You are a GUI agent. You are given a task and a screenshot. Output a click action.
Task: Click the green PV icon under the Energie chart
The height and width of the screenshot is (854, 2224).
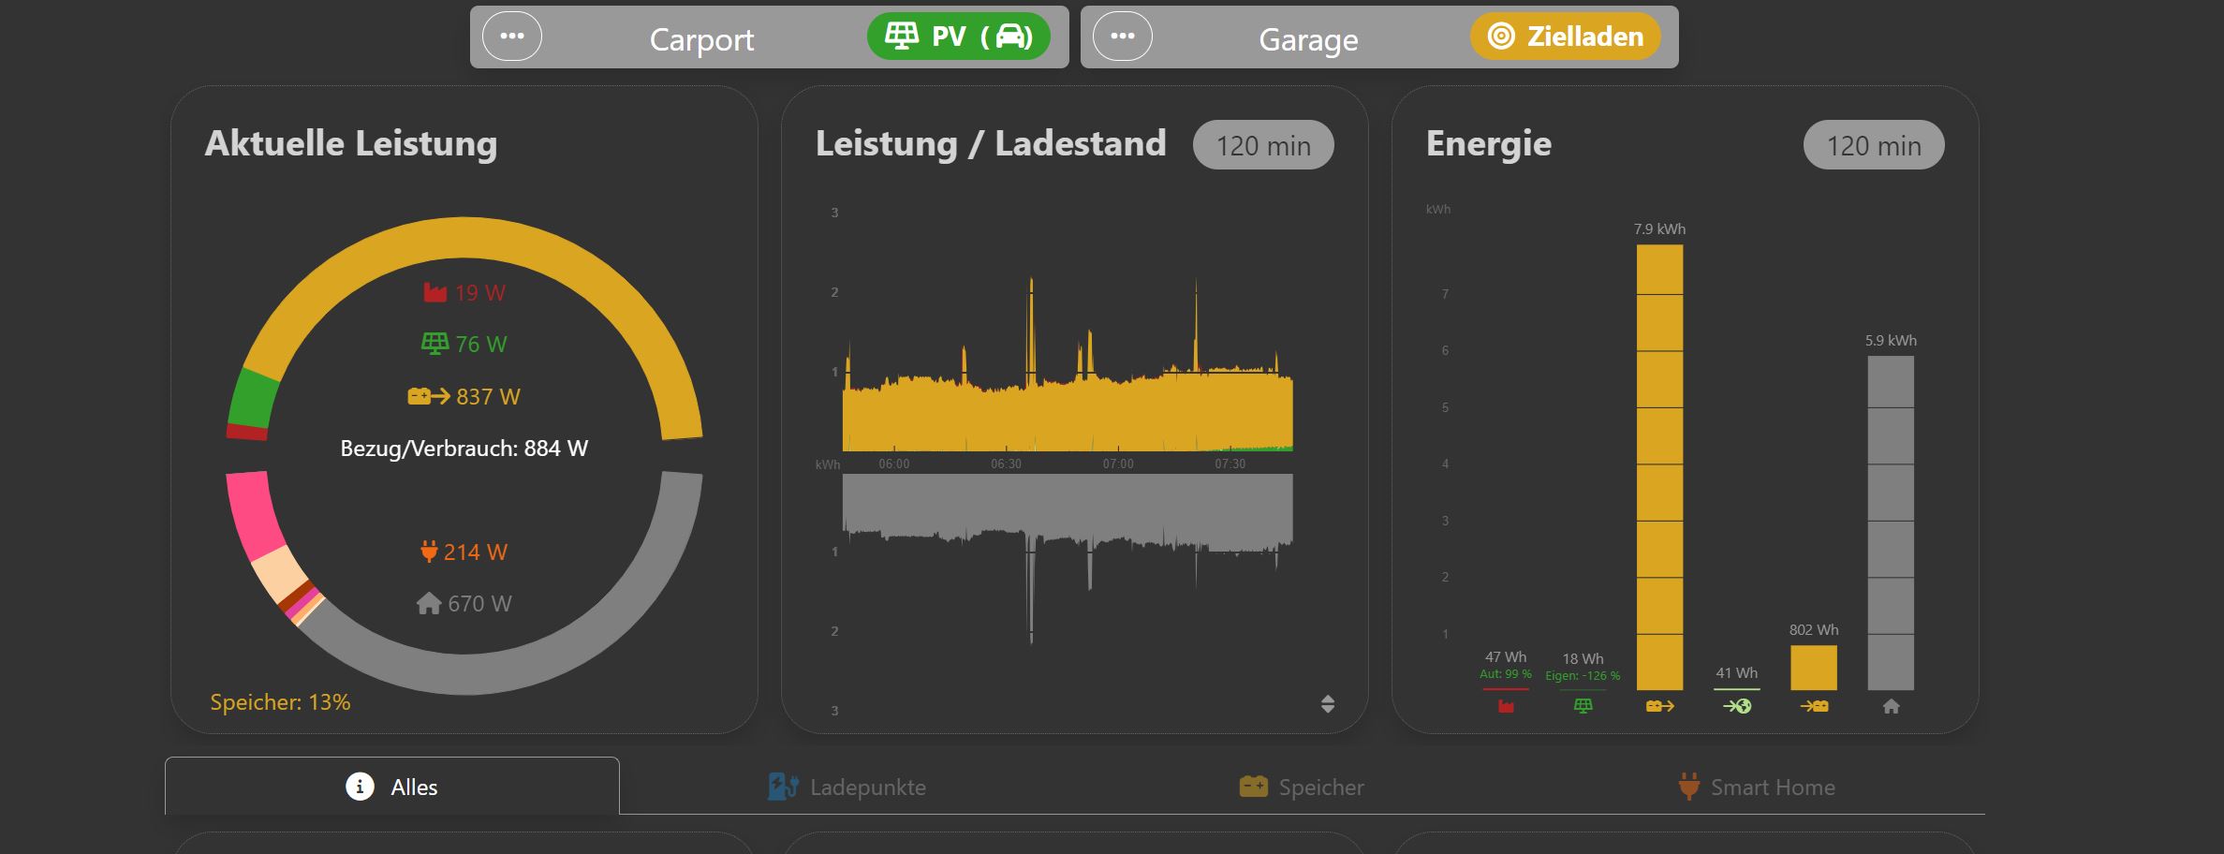click(x=1583, y=706)
